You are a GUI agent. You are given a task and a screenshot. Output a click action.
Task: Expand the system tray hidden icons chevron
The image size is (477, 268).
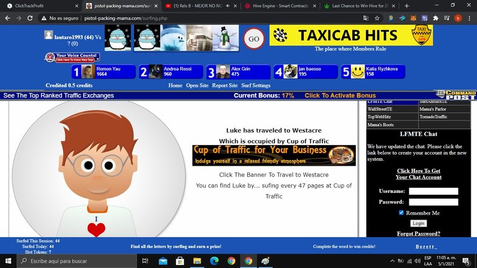pyautogui.click(x=392, y=261)
